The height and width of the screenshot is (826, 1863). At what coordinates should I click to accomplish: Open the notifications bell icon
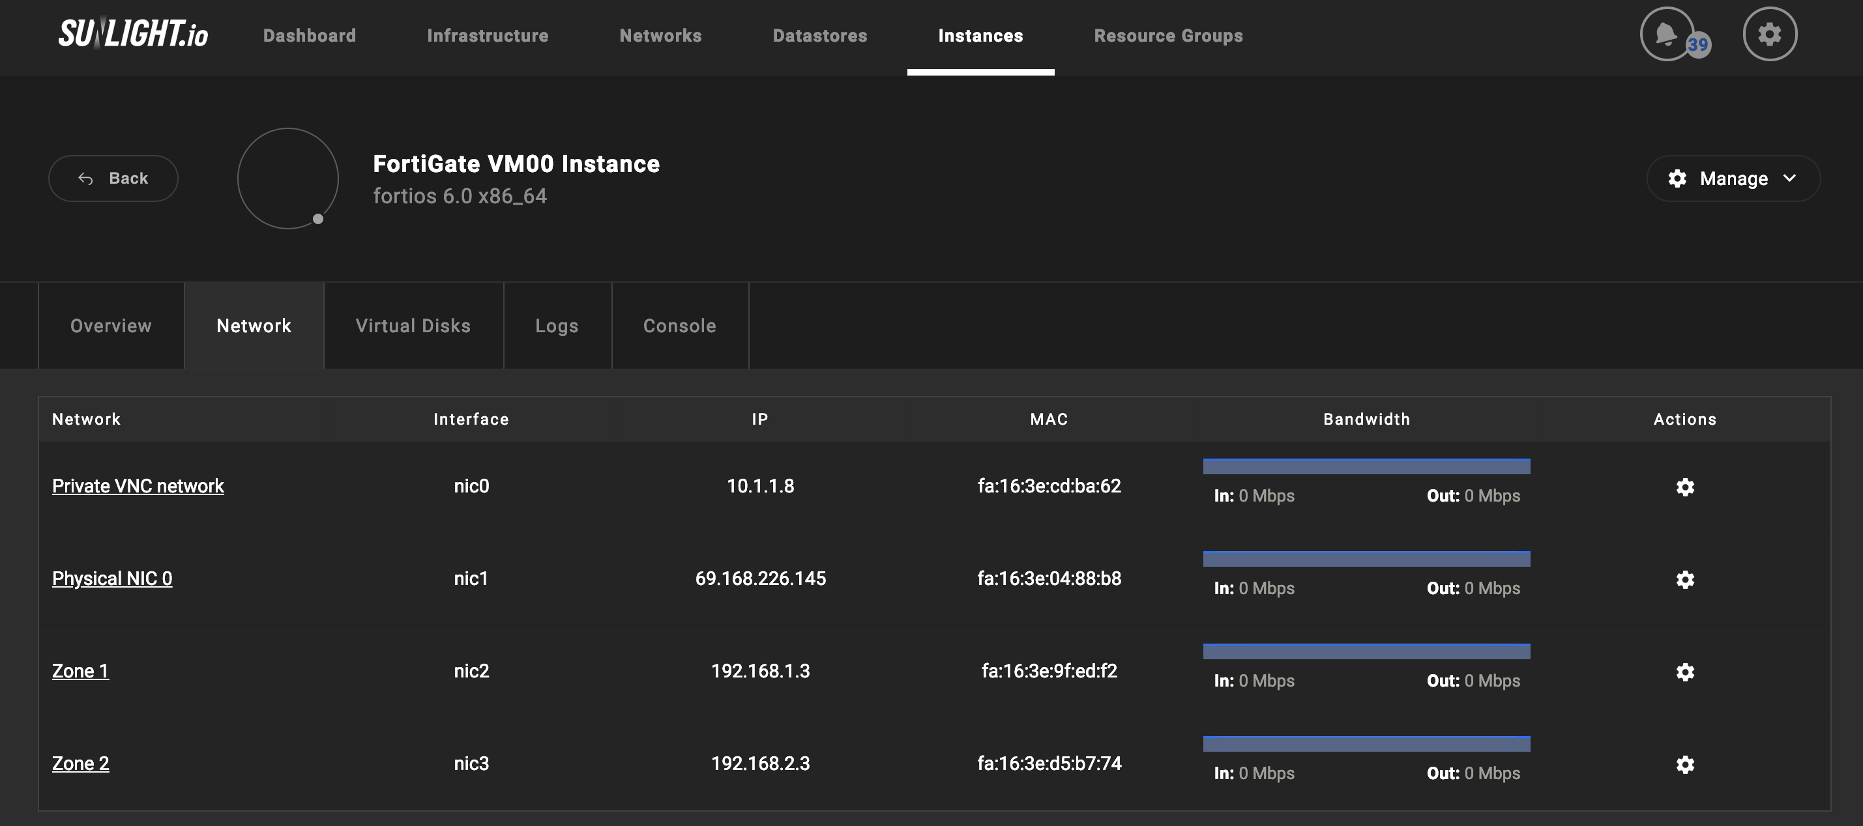point(1667,34)
